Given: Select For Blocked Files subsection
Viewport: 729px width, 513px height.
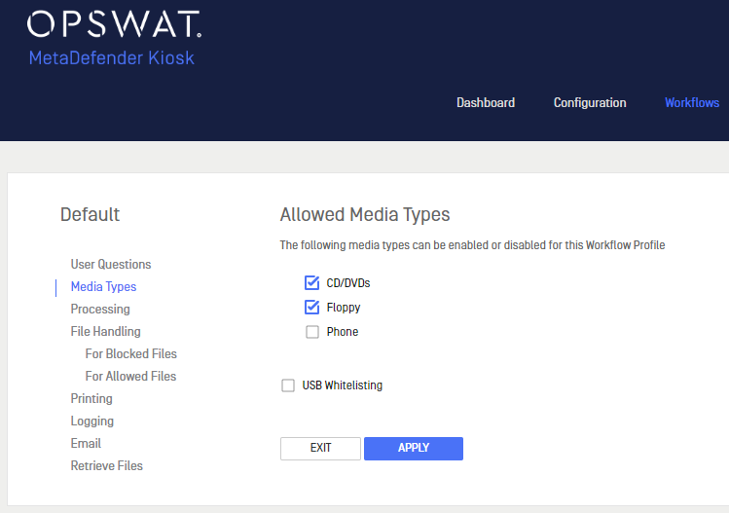Looking at the screenshot, I should [131, 354].
